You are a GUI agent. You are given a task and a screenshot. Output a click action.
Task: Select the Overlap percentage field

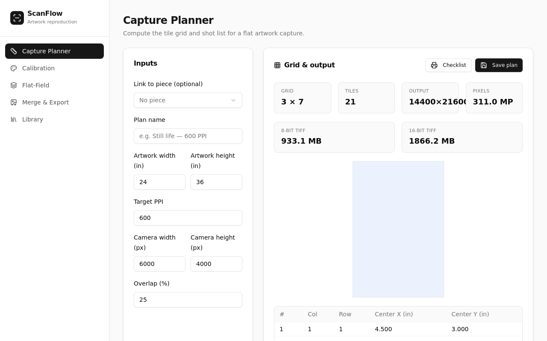tap(188, 300)
